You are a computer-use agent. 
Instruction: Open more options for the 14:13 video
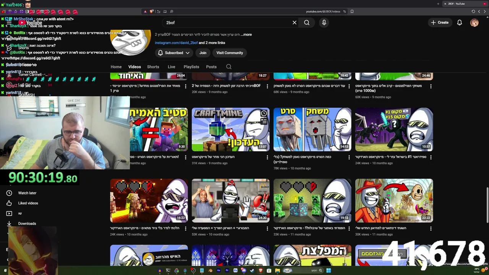click(349, 157)
